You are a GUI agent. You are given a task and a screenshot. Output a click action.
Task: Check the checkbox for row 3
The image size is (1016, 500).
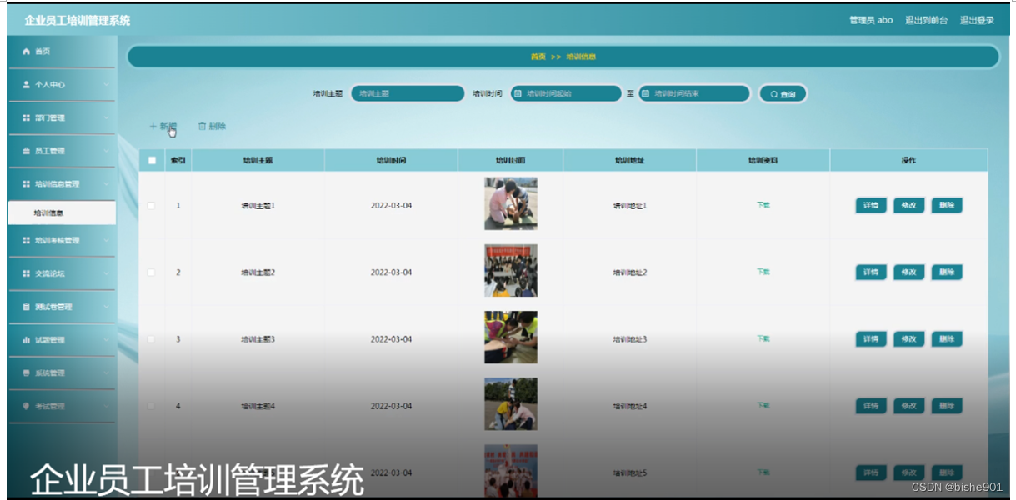(x=152, y=339)
